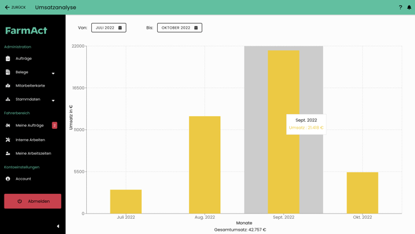Image resolution: width=415 pixels, height=234 pixels.
Task: Click the Sept. 2022 x-axis label
Action: (x=283, y=217)
